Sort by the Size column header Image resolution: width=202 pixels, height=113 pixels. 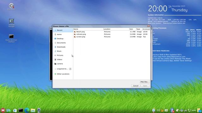[133, 29]
